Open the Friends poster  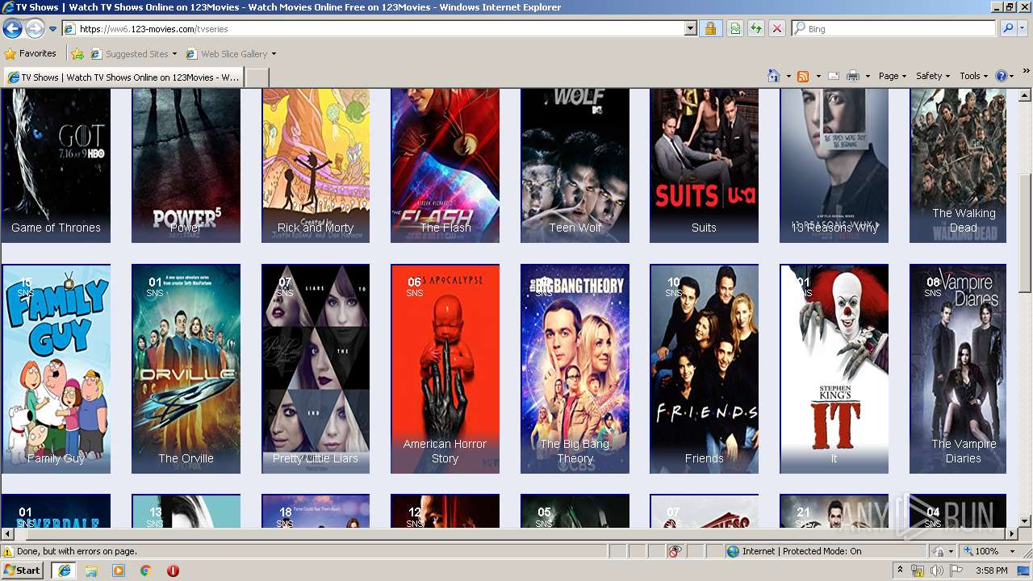(704, 369)
